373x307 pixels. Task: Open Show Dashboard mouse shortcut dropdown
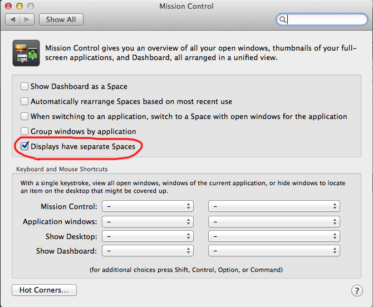click(274, 251)
